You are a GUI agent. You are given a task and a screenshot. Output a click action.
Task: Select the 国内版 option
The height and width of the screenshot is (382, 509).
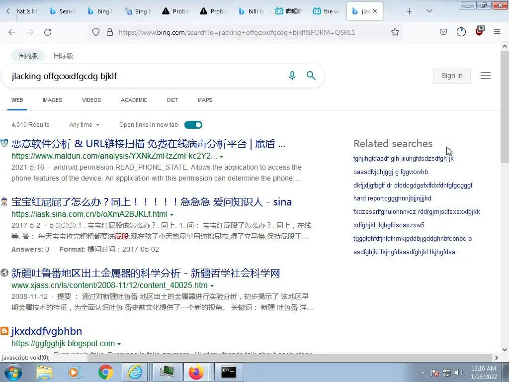coord(28,56)
